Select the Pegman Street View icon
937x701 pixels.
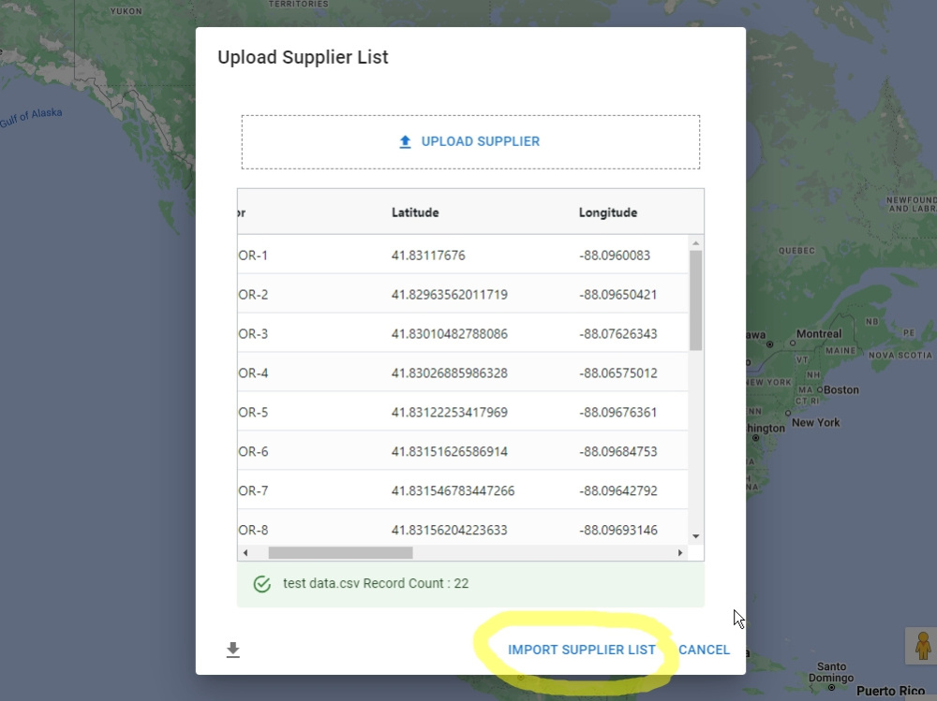point(922,646)
